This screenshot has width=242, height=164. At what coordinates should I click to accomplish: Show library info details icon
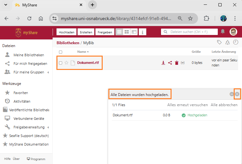point(143,32)
